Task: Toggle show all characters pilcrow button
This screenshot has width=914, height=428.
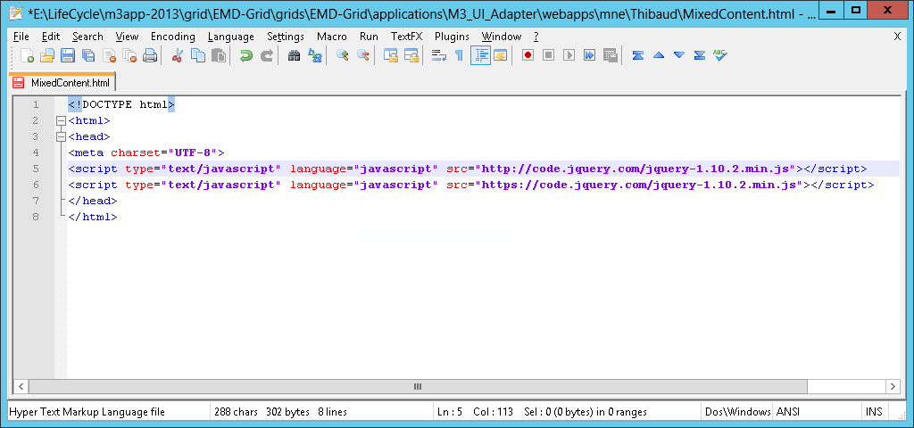Action: coord(459,55)
